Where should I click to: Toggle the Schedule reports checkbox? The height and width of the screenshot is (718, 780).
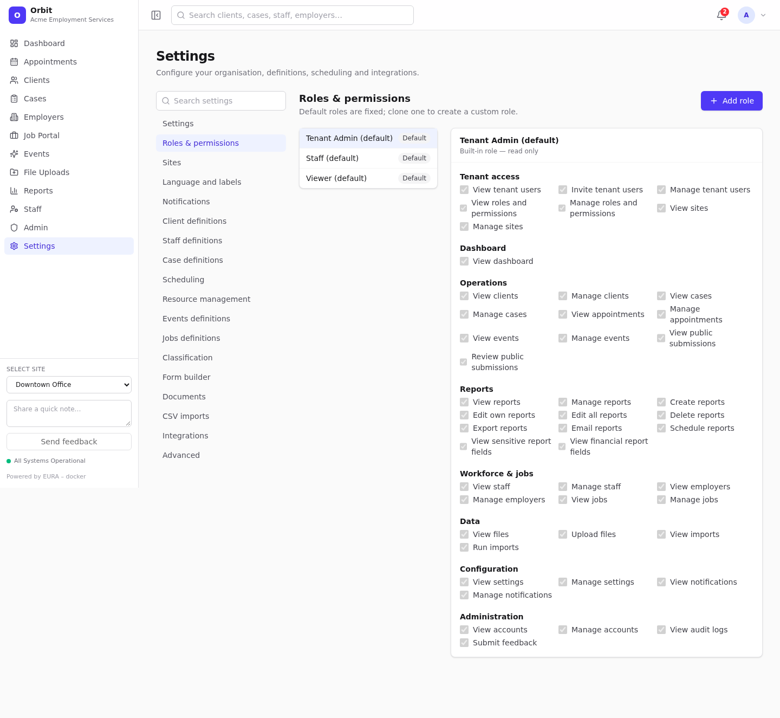click(x=661, y=428)
